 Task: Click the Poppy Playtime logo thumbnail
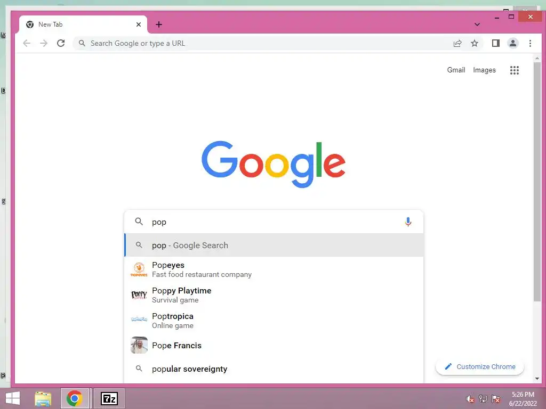(139, 295)
